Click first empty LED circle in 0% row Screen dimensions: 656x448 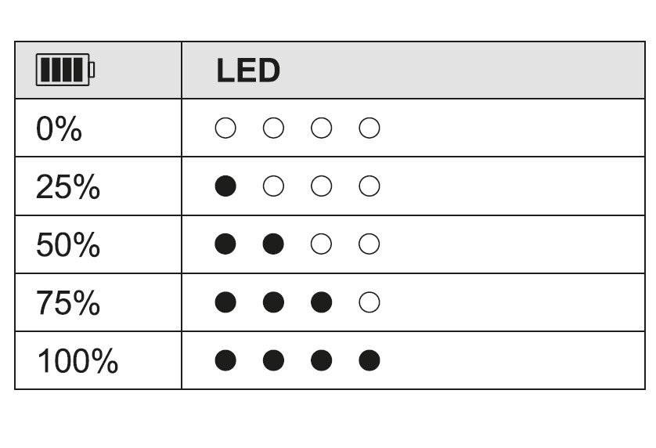225,128
